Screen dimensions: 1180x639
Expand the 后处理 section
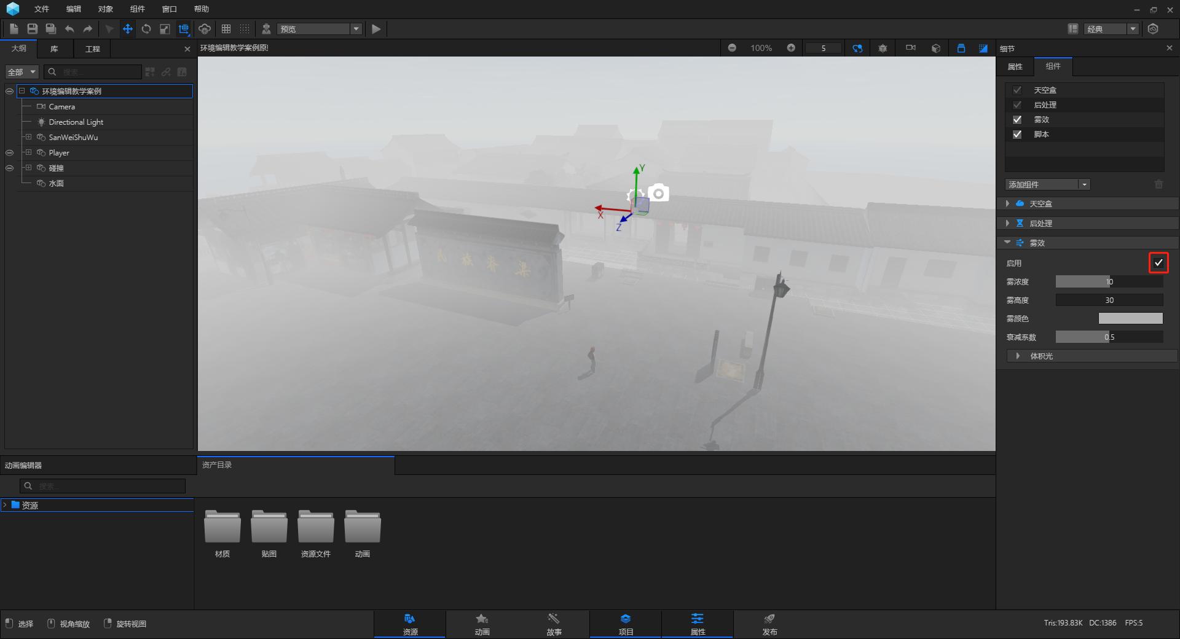pyautogui.click(x=1007, y=223)
